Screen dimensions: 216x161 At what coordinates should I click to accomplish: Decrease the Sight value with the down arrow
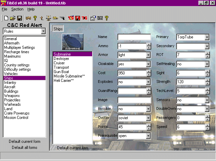click(208, 75)
